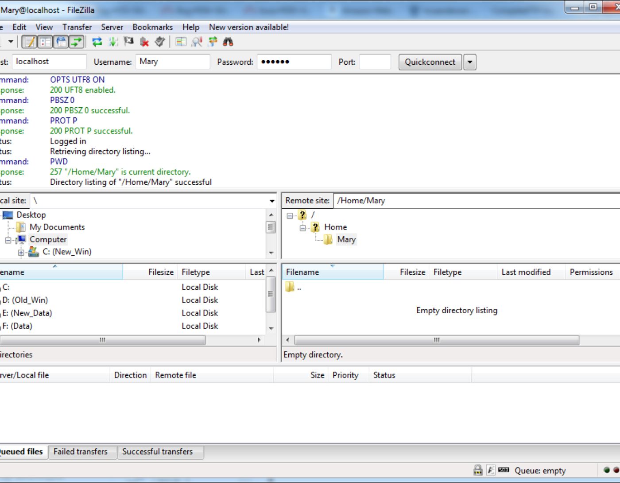Open the Edit menu
Screen dimensions: 620x483
19,27
